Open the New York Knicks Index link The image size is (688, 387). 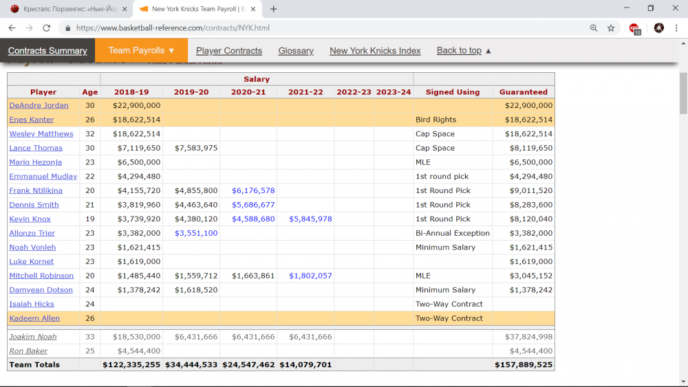click(375, 51)
